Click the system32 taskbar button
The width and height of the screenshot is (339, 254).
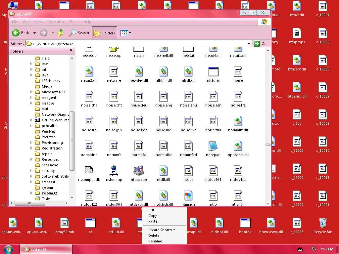click(46, 249)
